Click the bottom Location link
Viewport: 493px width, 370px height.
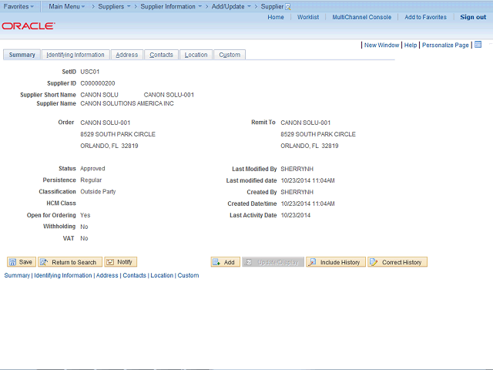tap(162, 275)
